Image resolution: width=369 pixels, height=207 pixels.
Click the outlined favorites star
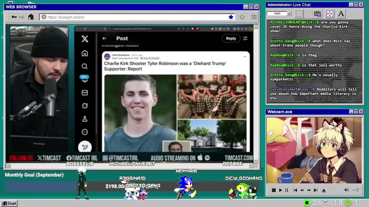242,17
